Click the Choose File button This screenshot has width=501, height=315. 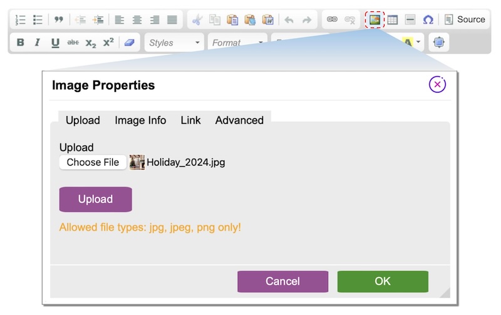pyautogui.click(x=93, y=162)
